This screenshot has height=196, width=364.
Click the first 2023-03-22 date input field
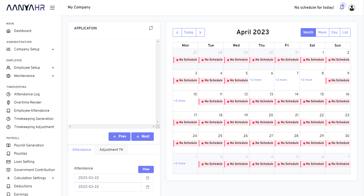(x=107, y=178)
